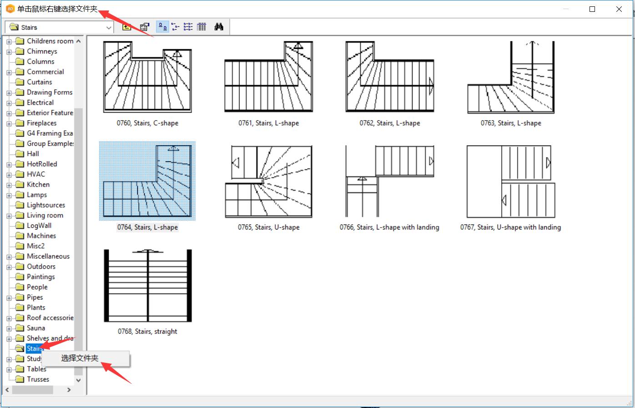This screenshot has height=408, width=635.
Task: Expand the Commercial folder node
Action: 9,72
